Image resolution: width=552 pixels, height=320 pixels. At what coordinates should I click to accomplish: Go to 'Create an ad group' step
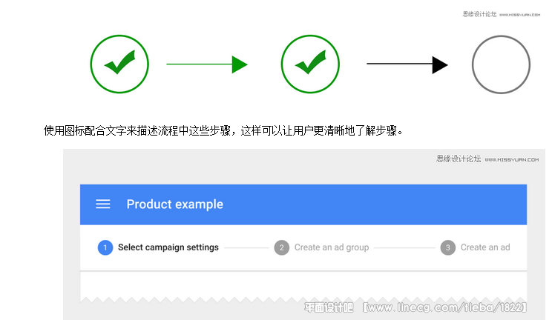point(332,247)
